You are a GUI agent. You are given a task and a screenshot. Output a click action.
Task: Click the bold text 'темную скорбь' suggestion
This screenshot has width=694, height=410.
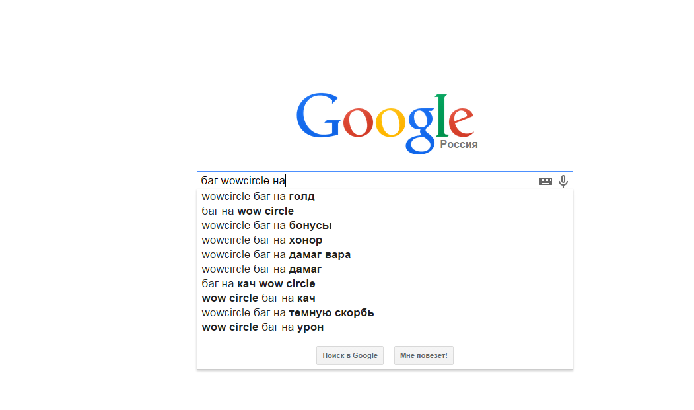point(331,312)
